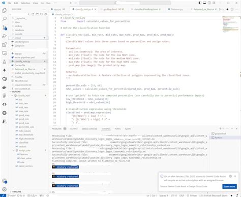Viewport: 241px width, 197px height.
Task: Click the remote window status bar icon
Action: [x=3, y=195]
